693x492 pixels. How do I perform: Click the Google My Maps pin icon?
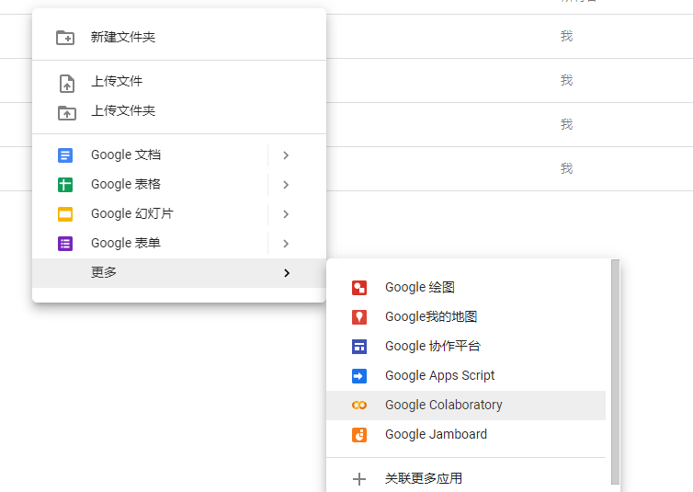click(359, 317)
